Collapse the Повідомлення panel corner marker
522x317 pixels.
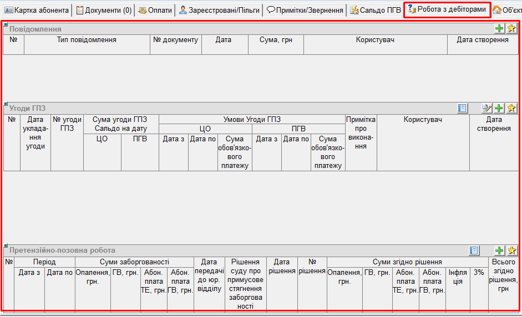[6, 25]
